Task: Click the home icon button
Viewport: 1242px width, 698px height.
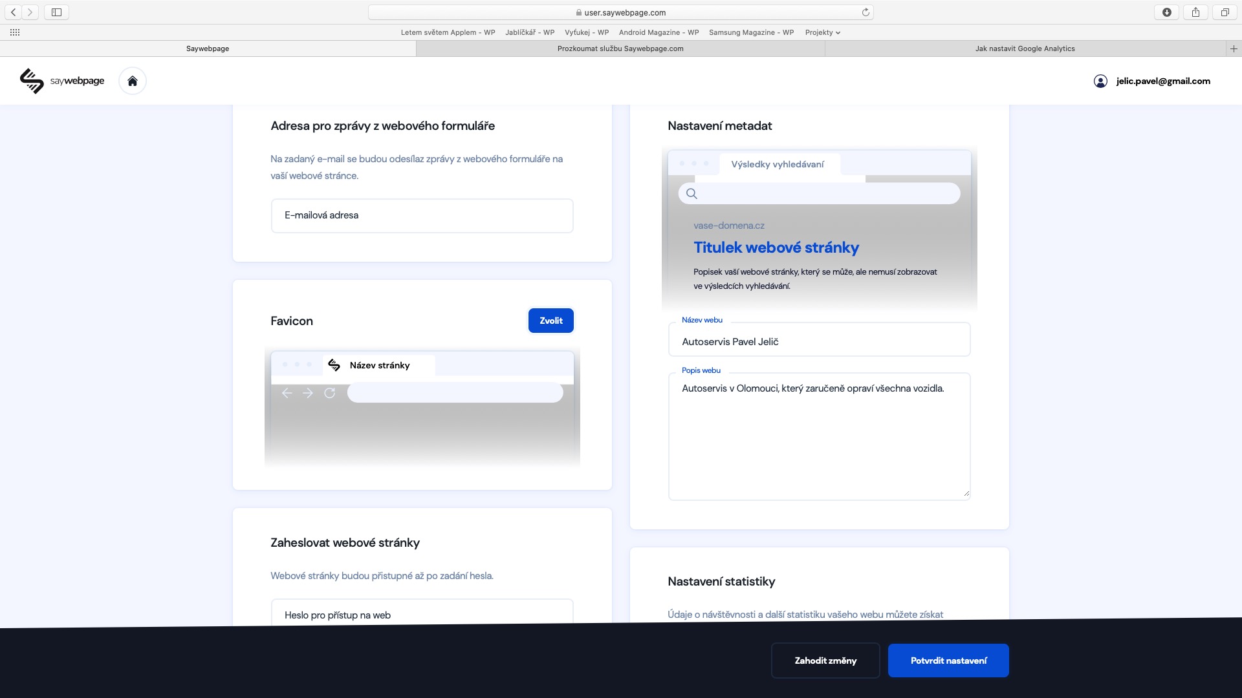Action: coord(133,81)
